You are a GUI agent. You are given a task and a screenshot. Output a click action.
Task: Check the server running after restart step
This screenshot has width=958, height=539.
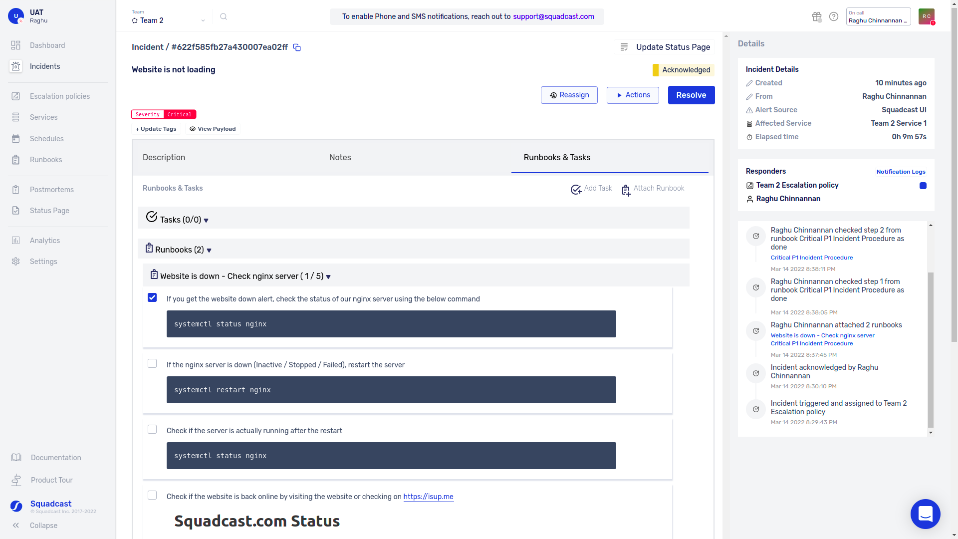(x=152, y=430)
